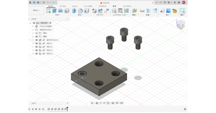Open the デザイン workspace dropdown
216x113 pixels.
click(36, 11)
